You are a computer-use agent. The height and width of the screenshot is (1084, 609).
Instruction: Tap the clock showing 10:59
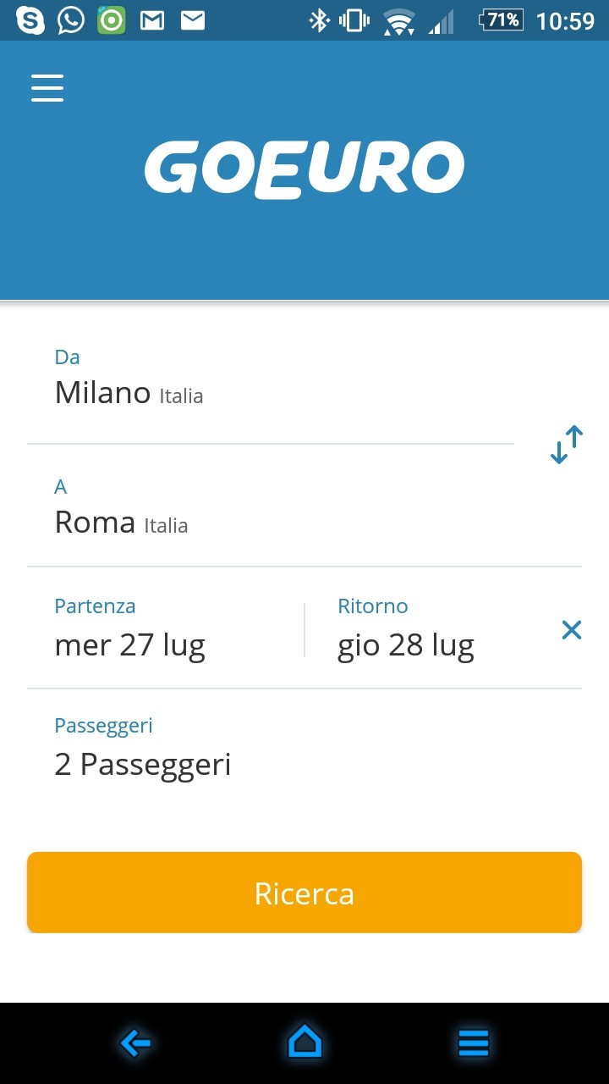point(566,20)
